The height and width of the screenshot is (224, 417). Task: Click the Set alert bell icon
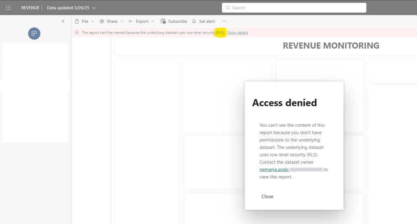coord(194,21)
